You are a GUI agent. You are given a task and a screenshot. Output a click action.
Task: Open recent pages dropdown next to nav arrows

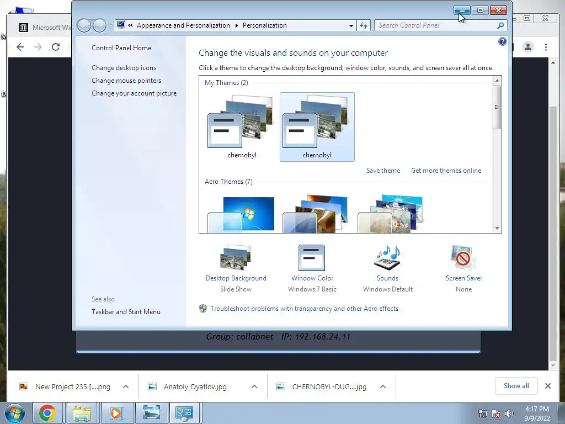click(x=110, y=25)
